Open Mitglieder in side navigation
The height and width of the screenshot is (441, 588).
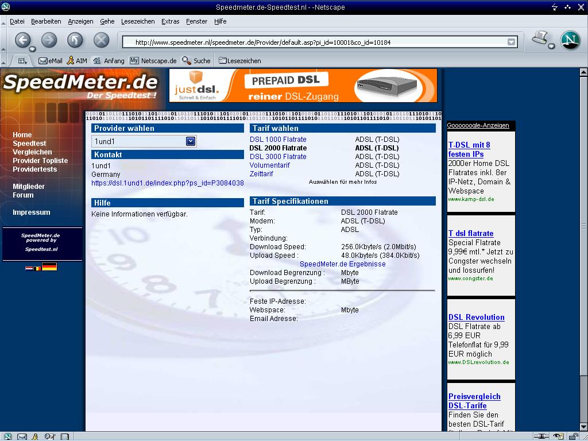(x=29, y=187)
